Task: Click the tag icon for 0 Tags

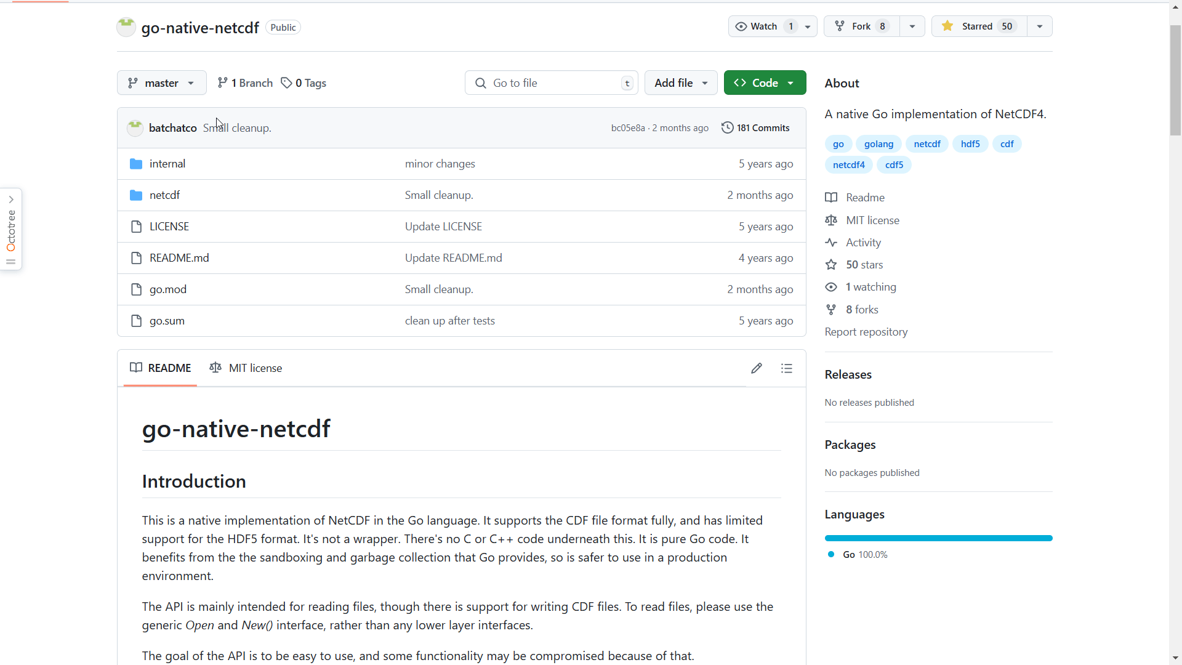Action: pyautogui.click(x=286, y=83)
